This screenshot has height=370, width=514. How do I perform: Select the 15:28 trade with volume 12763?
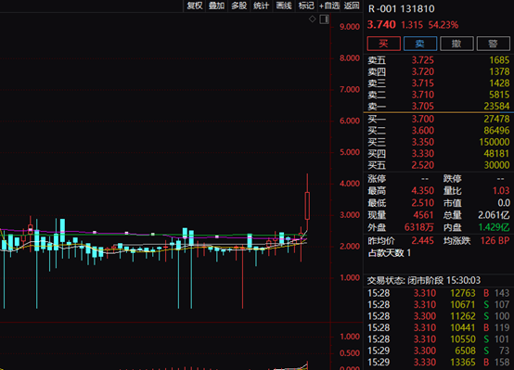coord(438,293)
